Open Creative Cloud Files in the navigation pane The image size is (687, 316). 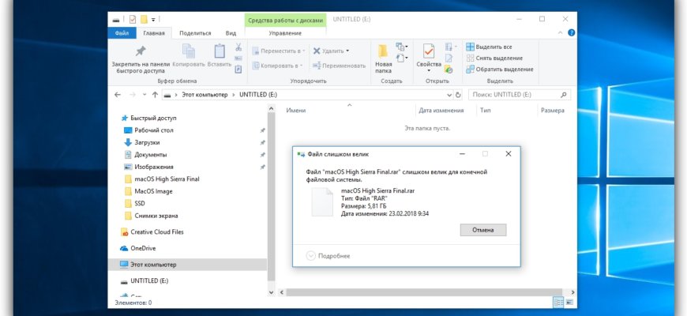[152, 231]
